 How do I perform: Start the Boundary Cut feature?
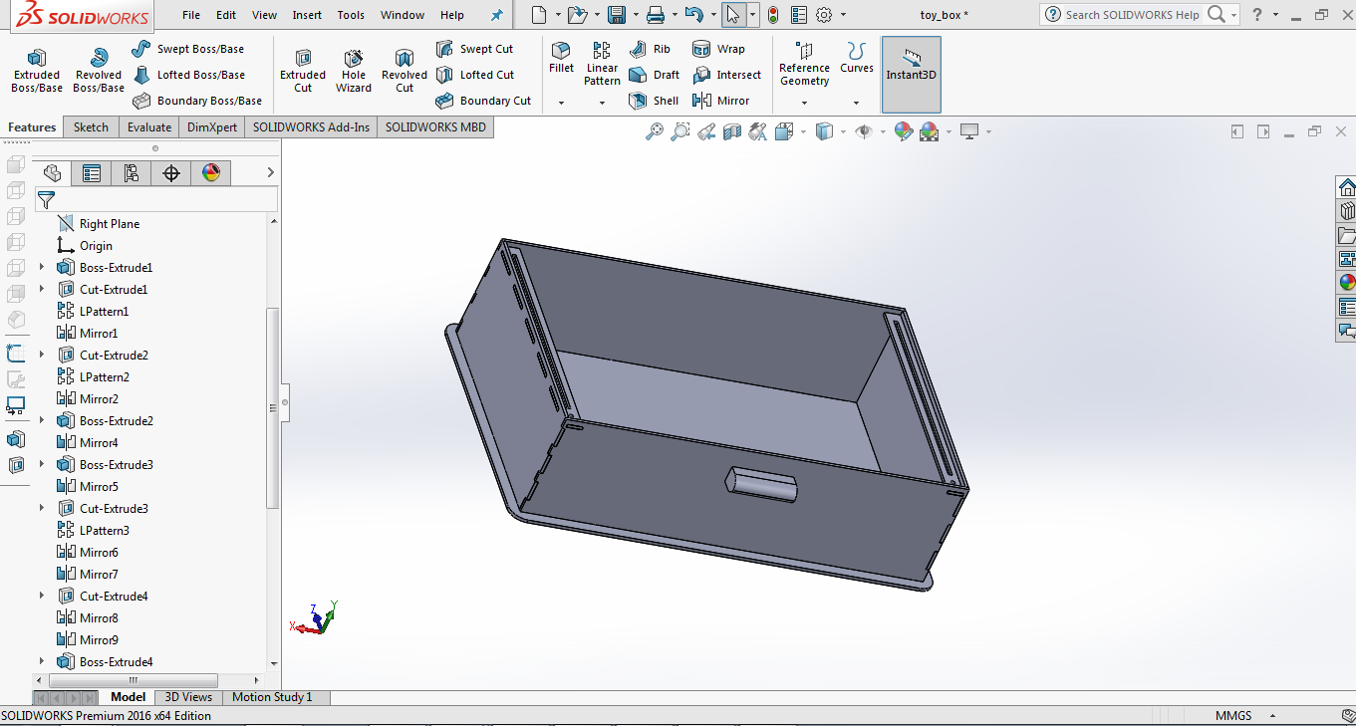484,101
